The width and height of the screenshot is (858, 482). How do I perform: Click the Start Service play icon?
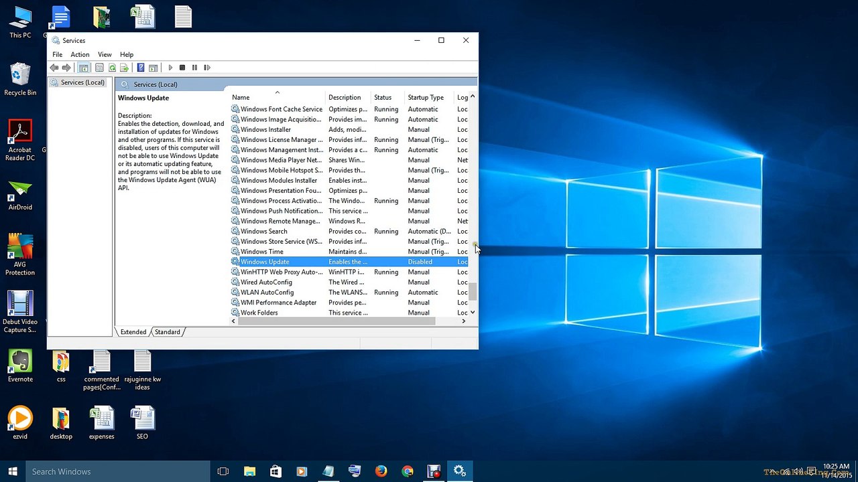coord(170,68)
